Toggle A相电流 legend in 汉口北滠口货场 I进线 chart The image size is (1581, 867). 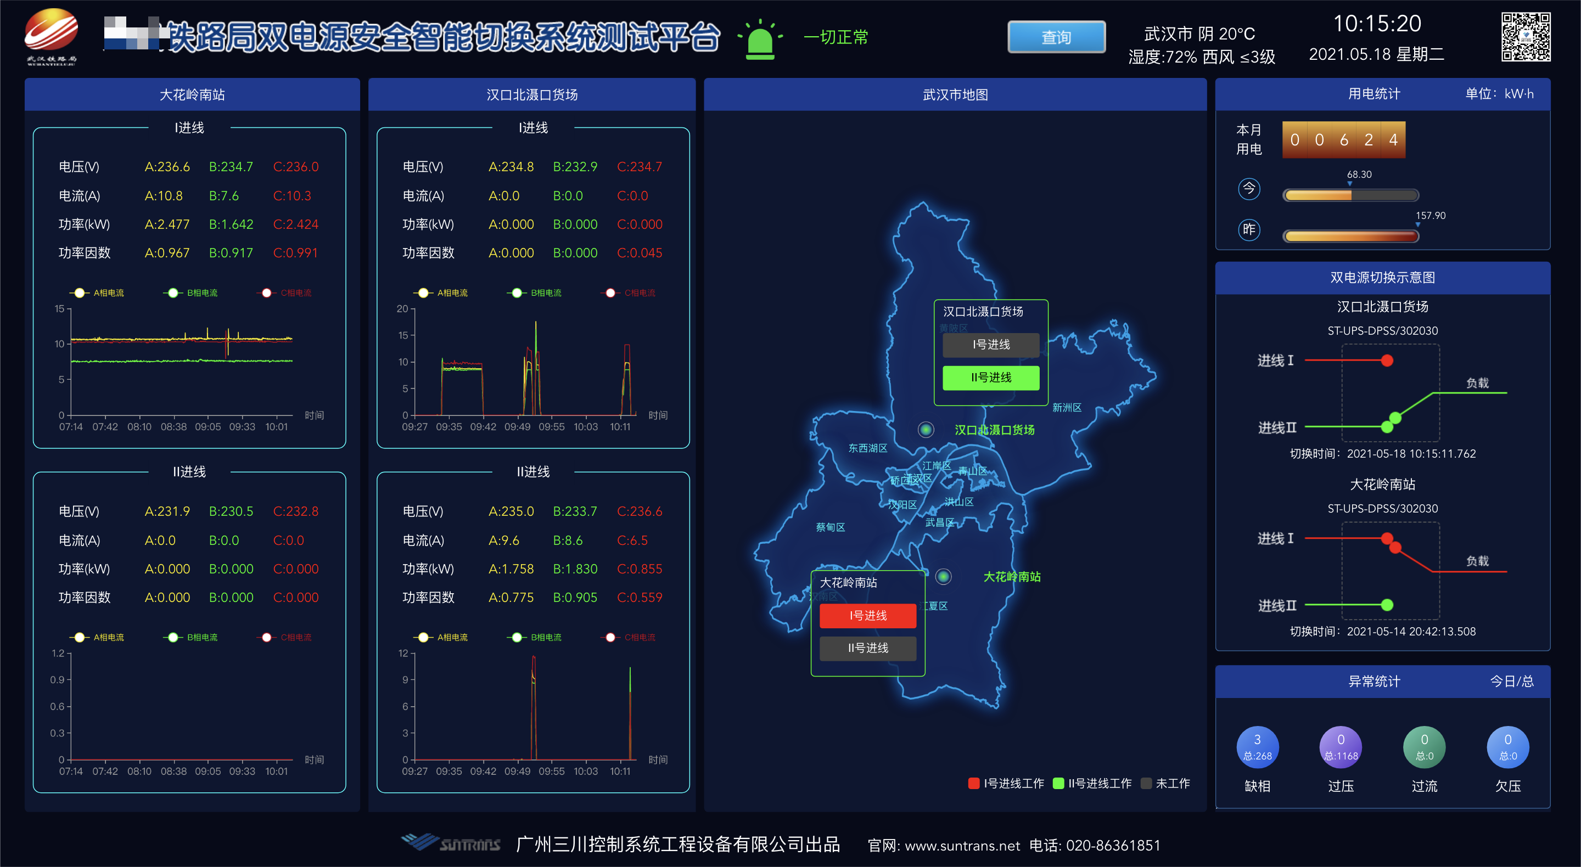pos(441,292)
